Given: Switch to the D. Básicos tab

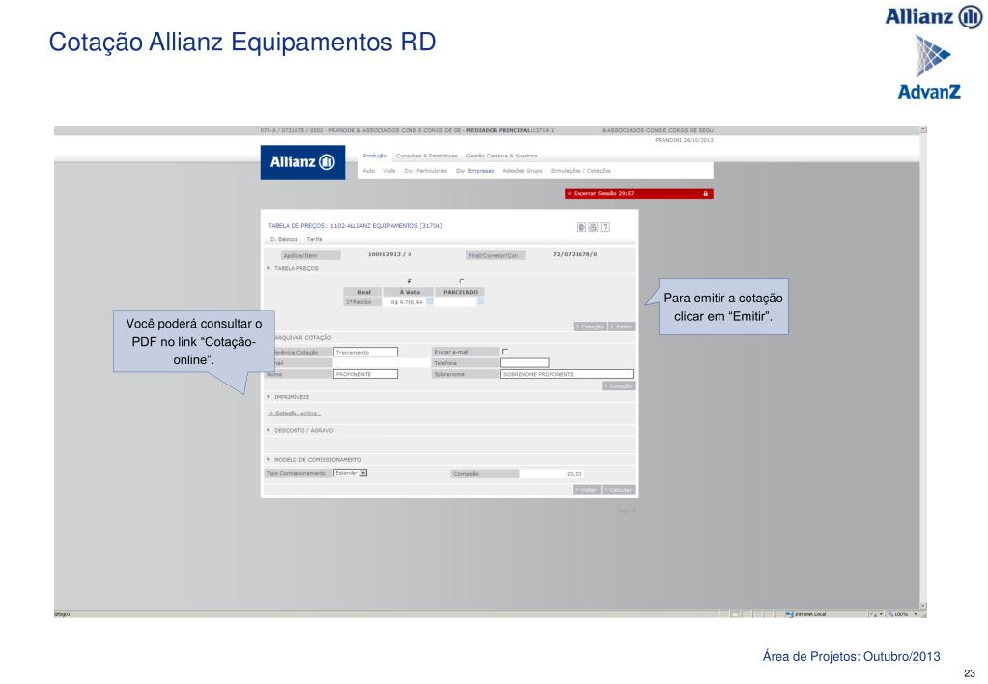Looking at the screenshot, I should click(x=284, y=239).
